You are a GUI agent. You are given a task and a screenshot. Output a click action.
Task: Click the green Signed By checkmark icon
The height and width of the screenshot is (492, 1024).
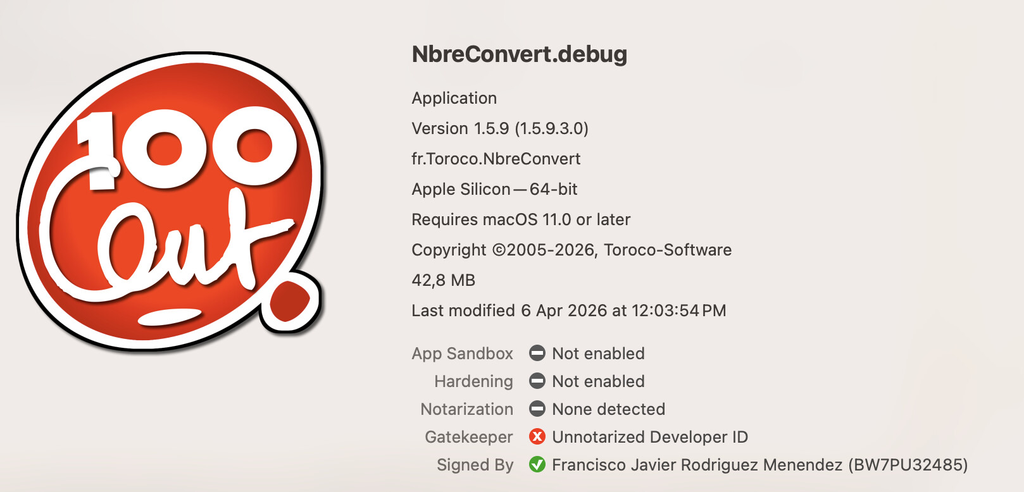click(x=537, y=465)
